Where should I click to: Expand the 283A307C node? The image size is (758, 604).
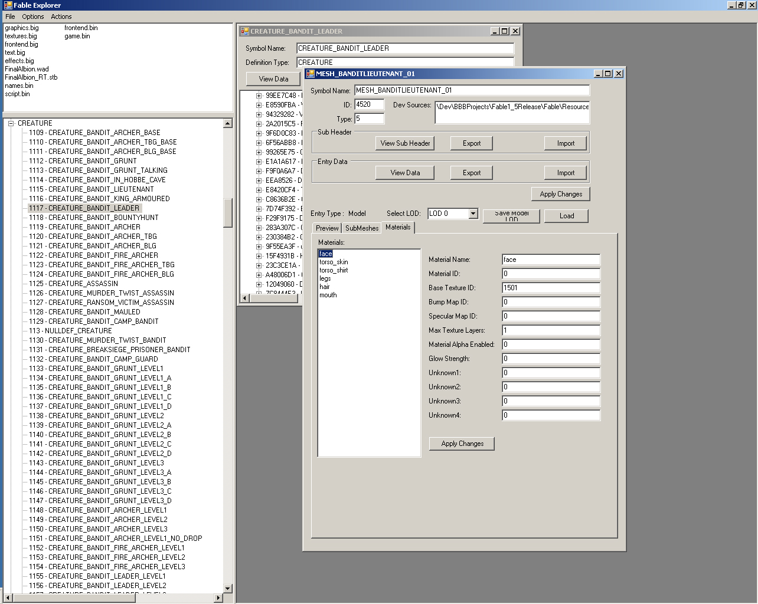tap(259, 228)
